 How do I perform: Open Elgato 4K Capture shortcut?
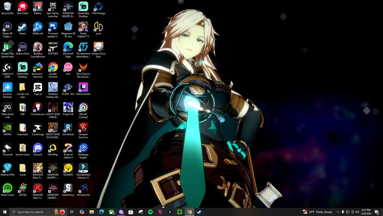7,30
